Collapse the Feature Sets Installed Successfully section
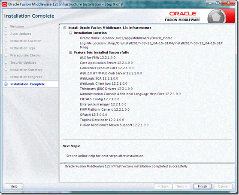Screen dimensions: 239x195 (x=70, y=53)
